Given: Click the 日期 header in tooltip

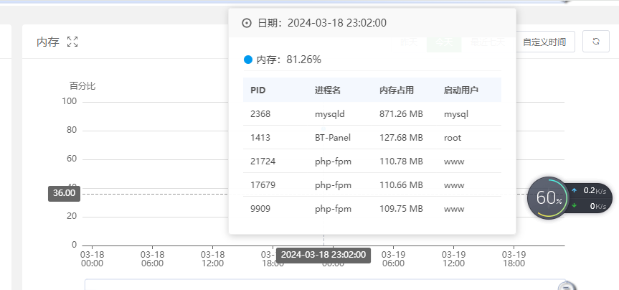Looking at the screenshot, I should [322, 23].
